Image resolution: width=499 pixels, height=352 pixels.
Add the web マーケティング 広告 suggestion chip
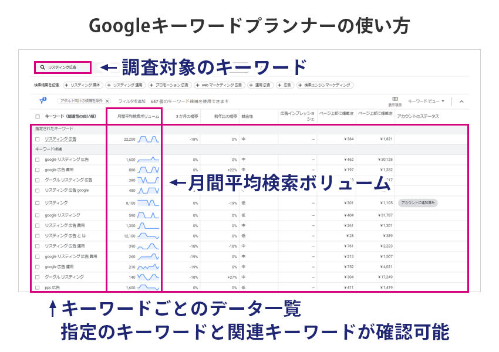click(x=220, y=85)
